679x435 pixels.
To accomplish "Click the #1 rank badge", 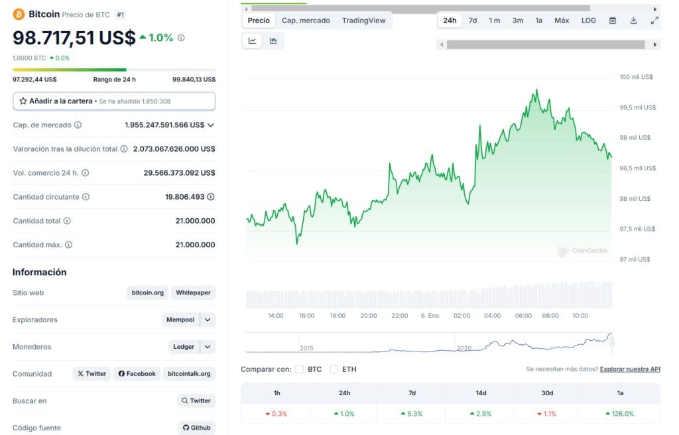I will 121,15.
